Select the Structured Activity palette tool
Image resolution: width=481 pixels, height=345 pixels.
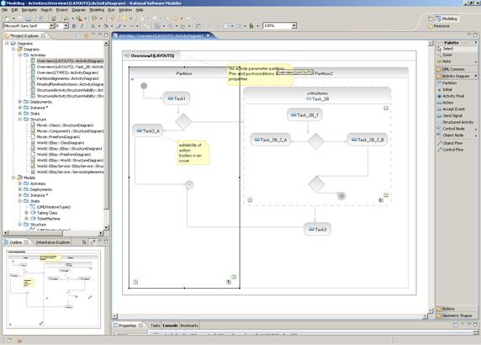click(456, 122)
